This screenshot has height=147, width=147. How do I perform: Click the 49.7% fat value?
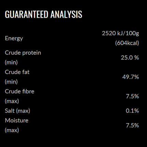131,77
